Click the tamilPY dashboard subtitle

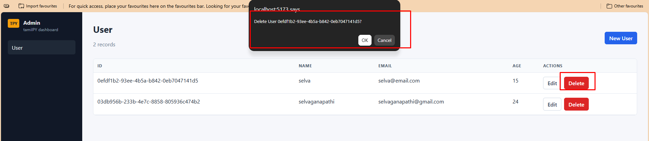coord(41,30)
